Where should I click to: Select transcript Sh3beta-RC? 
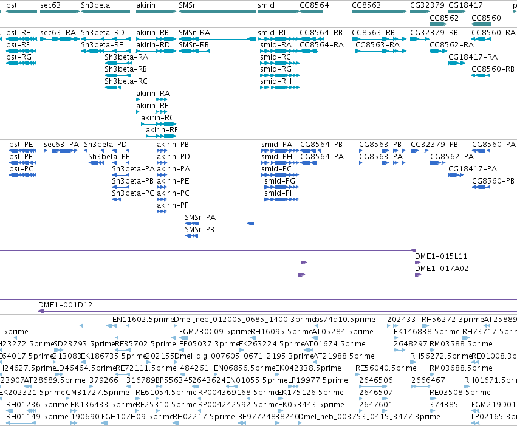pyautogui.click(x=126, y=81)
